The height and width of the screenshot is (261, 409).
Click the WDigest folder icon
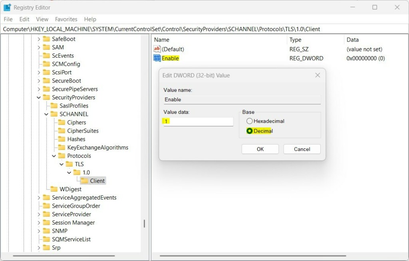click(55, 189)
